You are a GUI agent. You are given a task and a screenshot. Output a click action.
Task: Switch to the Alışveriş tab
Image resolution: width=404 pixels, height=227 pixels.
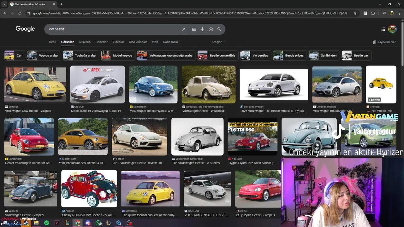(85, 42)
